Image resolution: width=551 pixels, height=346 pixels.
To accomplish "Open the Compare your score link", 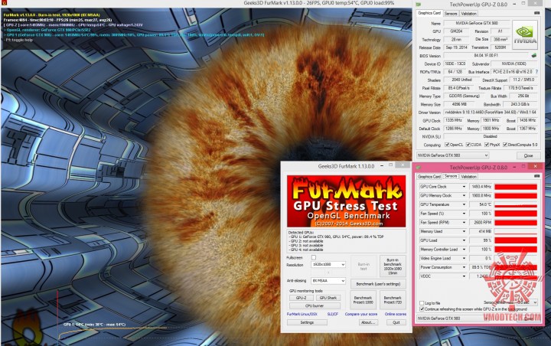I will (361, 314).
